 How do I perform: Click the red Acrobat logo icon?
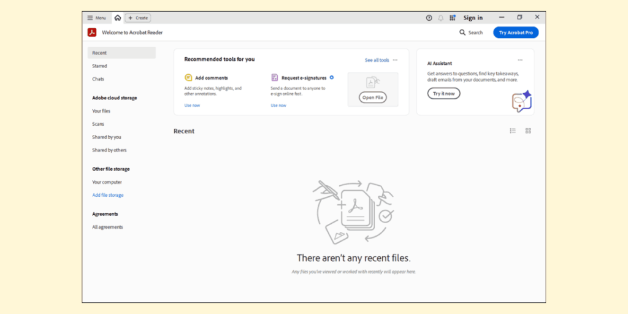coord(92,33)
